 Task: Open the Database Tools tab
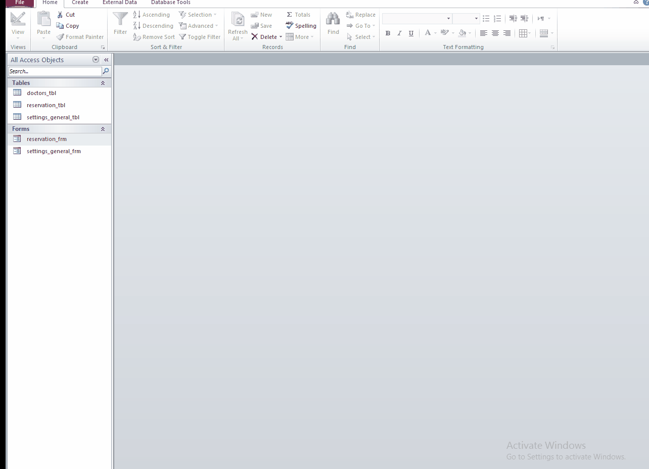[x=170, y=3]
